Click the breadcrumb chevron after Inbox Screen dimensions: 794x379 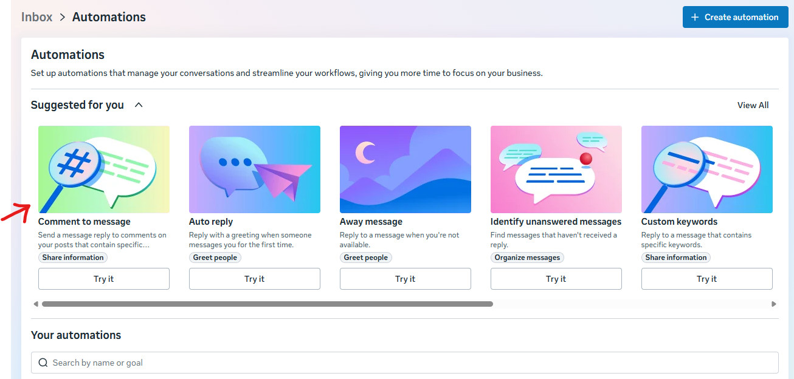[62, 17]
